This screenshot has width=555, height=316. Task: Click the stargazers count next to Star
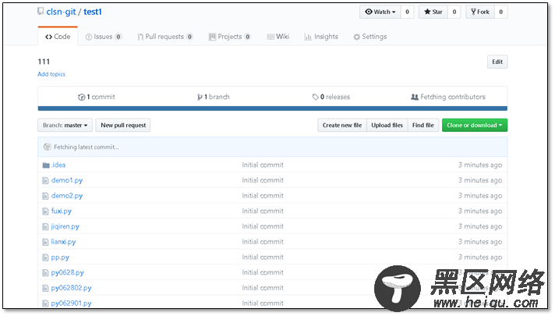pos(454,12)
